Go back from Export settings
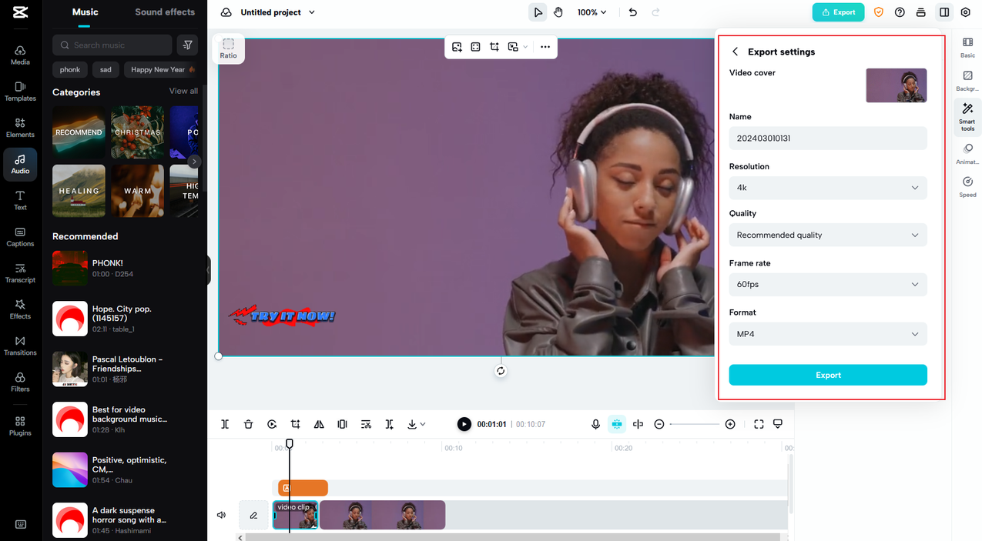Screen dimensions: 982x541 pos(735,52)
